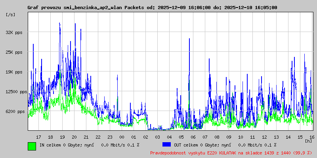This screenshot has width=317, height=158.
Task: Click the '32K pps' y-axis label
Action: (x=14, y=32)
